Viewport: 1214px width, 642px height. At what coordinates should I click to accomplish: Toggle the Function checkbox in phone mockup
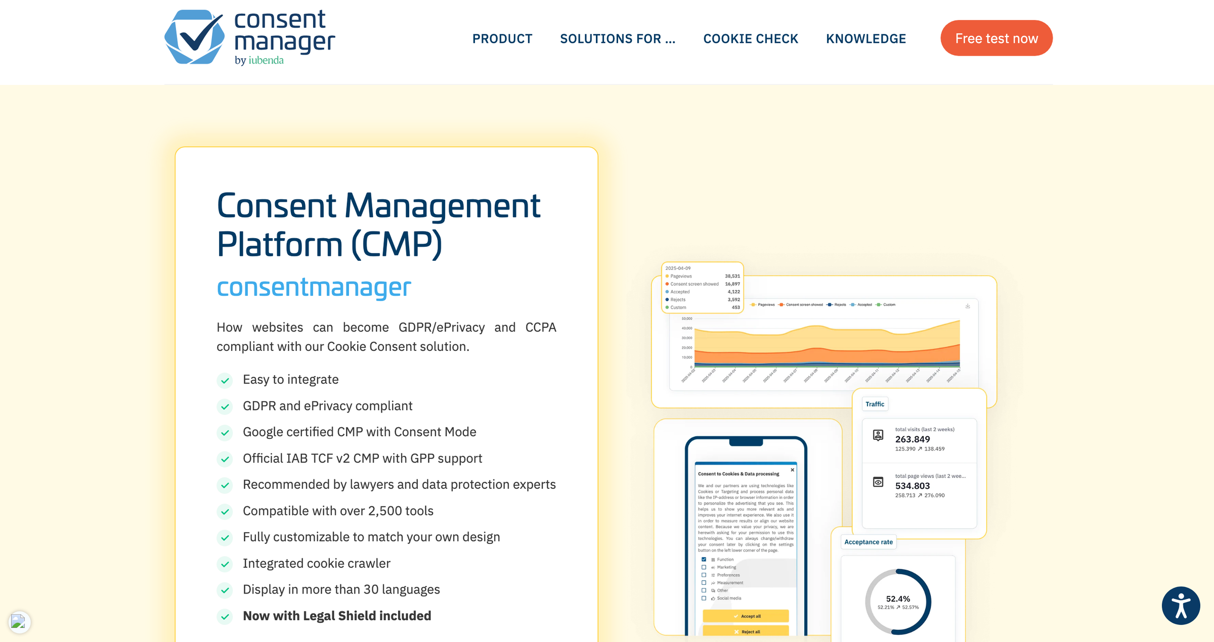(704, 560)
